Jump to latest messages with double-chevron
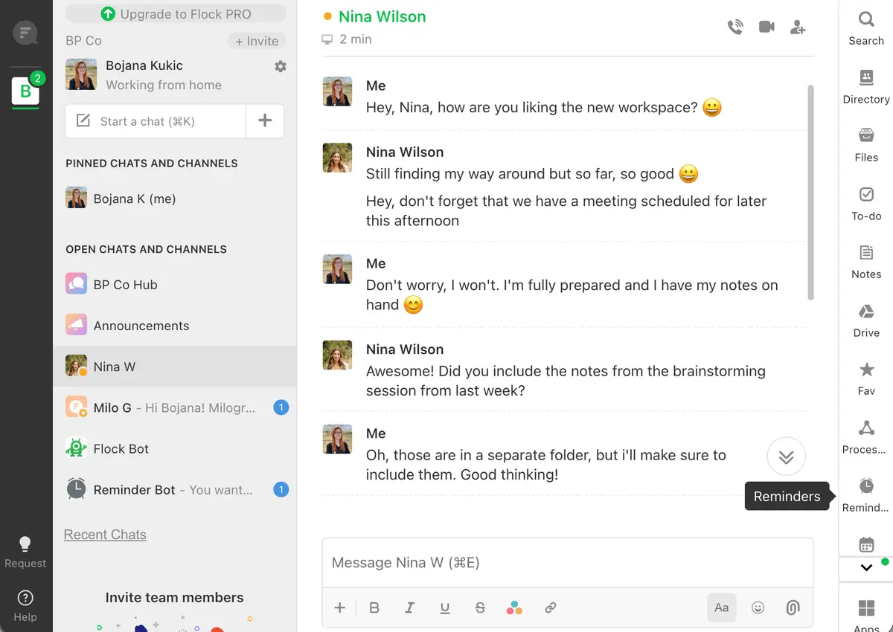Viewport: 893px width, 632px height. point(786,457)
